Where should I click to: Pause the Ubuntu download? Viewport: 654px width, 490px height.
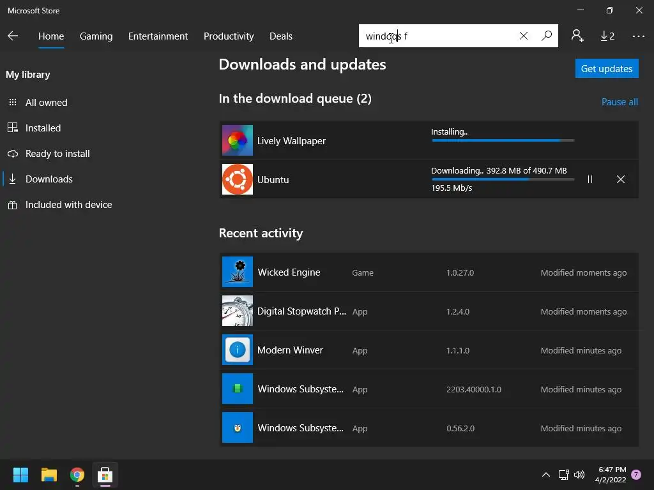coord(589,179)
